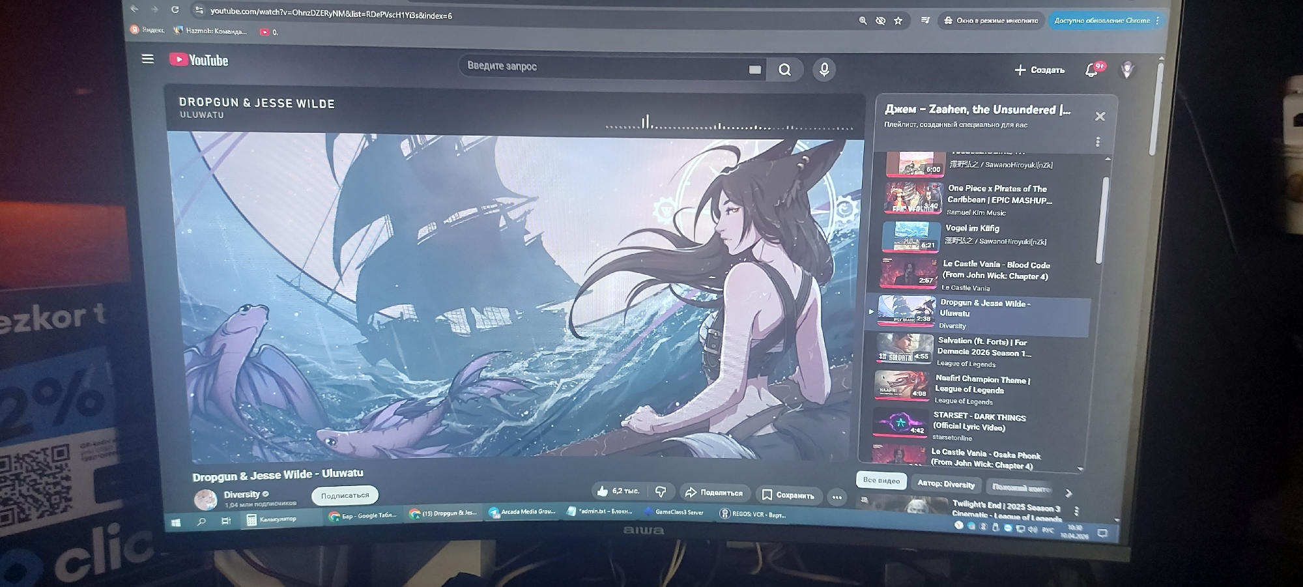The image size is (1303, 587).
Task: Click the 'Сохранить' save button
Action: coord(788,495)
